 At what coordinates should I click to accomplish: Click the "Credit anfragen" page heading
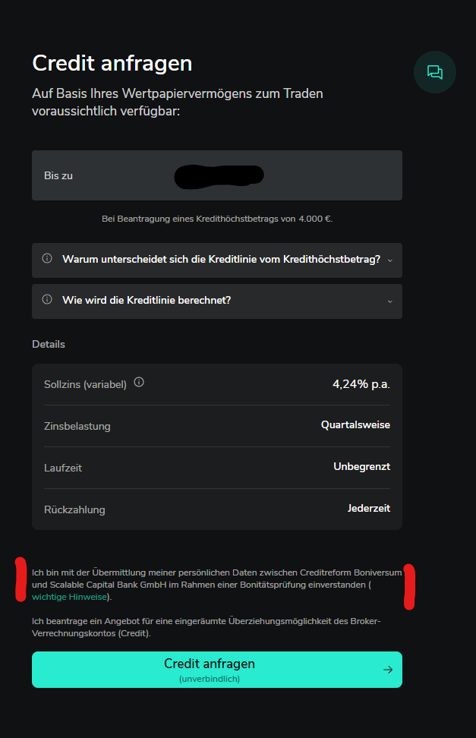point(112,63)
